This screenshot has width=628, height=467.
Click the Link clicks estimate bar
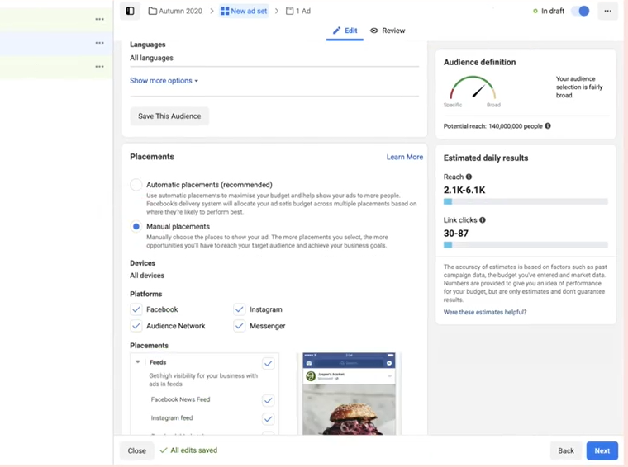click(526, 245)
